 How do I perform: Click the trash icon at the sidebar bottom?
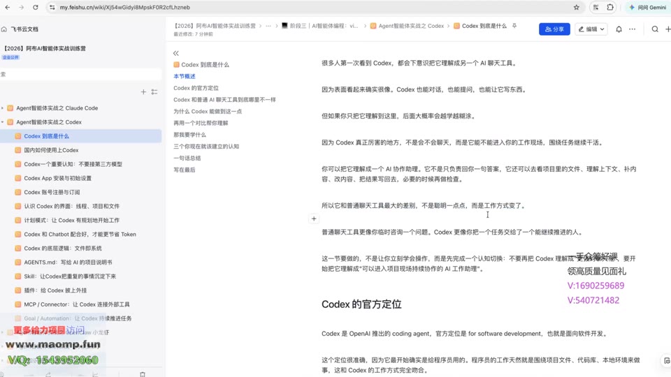click(x=143, y=374)
